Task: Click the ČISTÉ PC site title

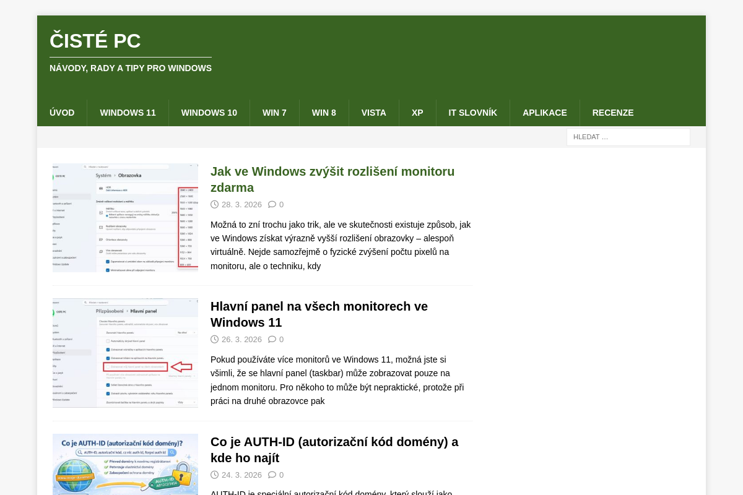Action: point(95,41)
